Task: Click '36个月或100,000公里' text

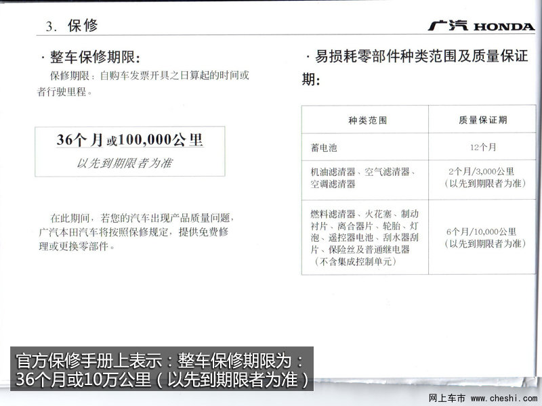Action: [130, 140]
